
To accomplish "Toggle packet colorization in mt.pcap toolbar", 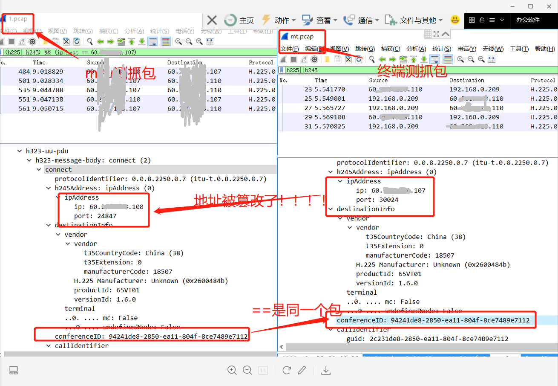I will (x=447, y=59).
